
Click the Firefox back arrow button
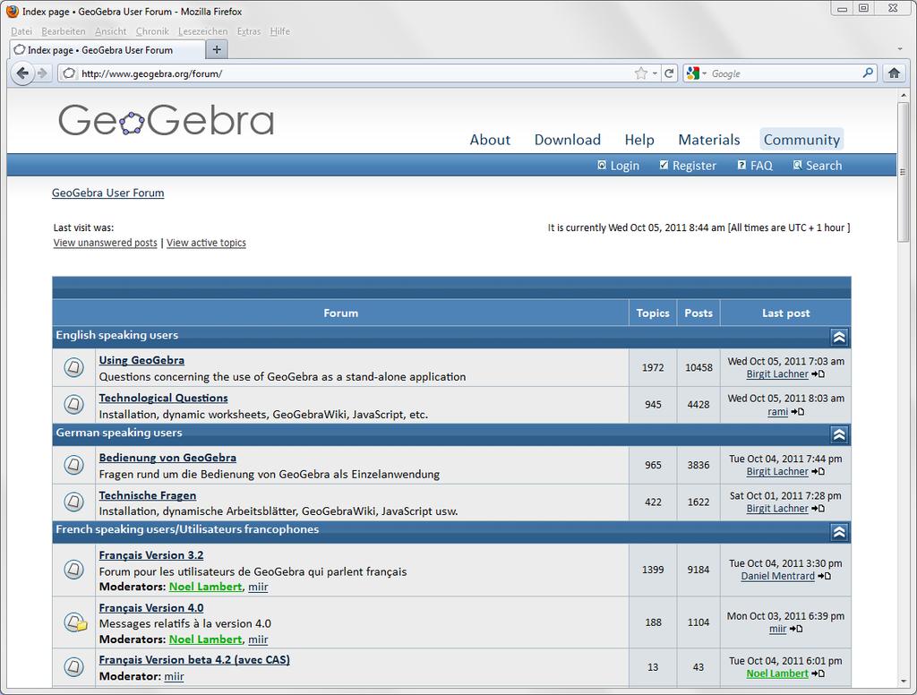(x=22, y=73)
